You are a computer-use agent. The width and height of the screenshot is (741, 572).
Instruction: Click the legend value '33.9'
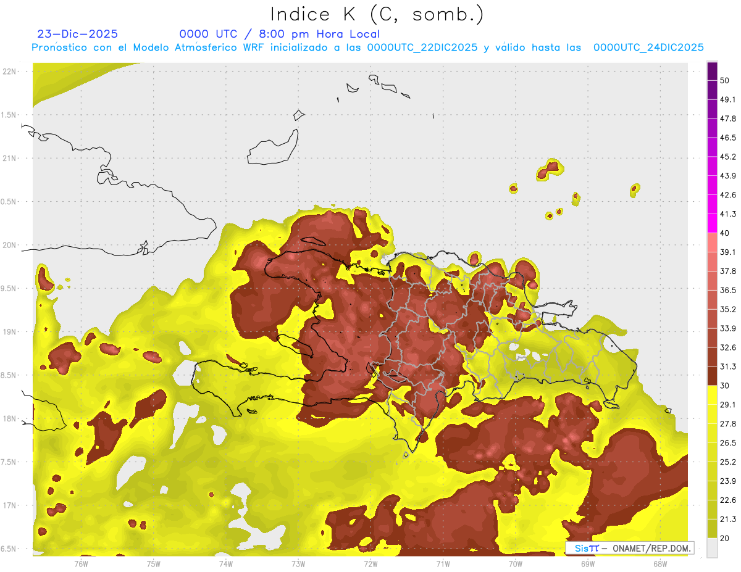(x=728, y=328)
